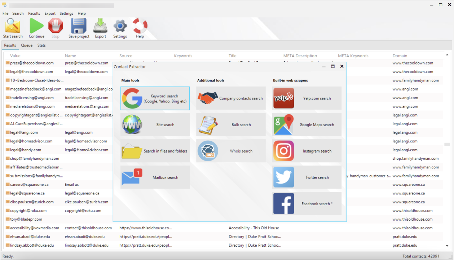The image size is (454, 260).
Task: Click the Save project floppy icon
Action: (79, 26)
